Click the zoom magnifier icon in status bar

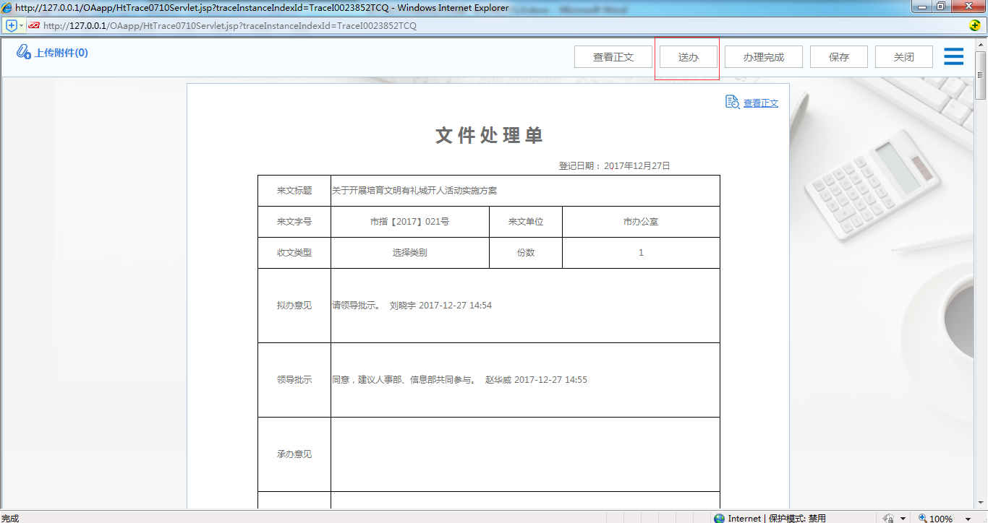point(921,518)
